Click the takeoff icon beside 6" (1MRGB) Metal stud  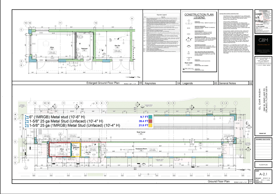(x=26, y=117)
